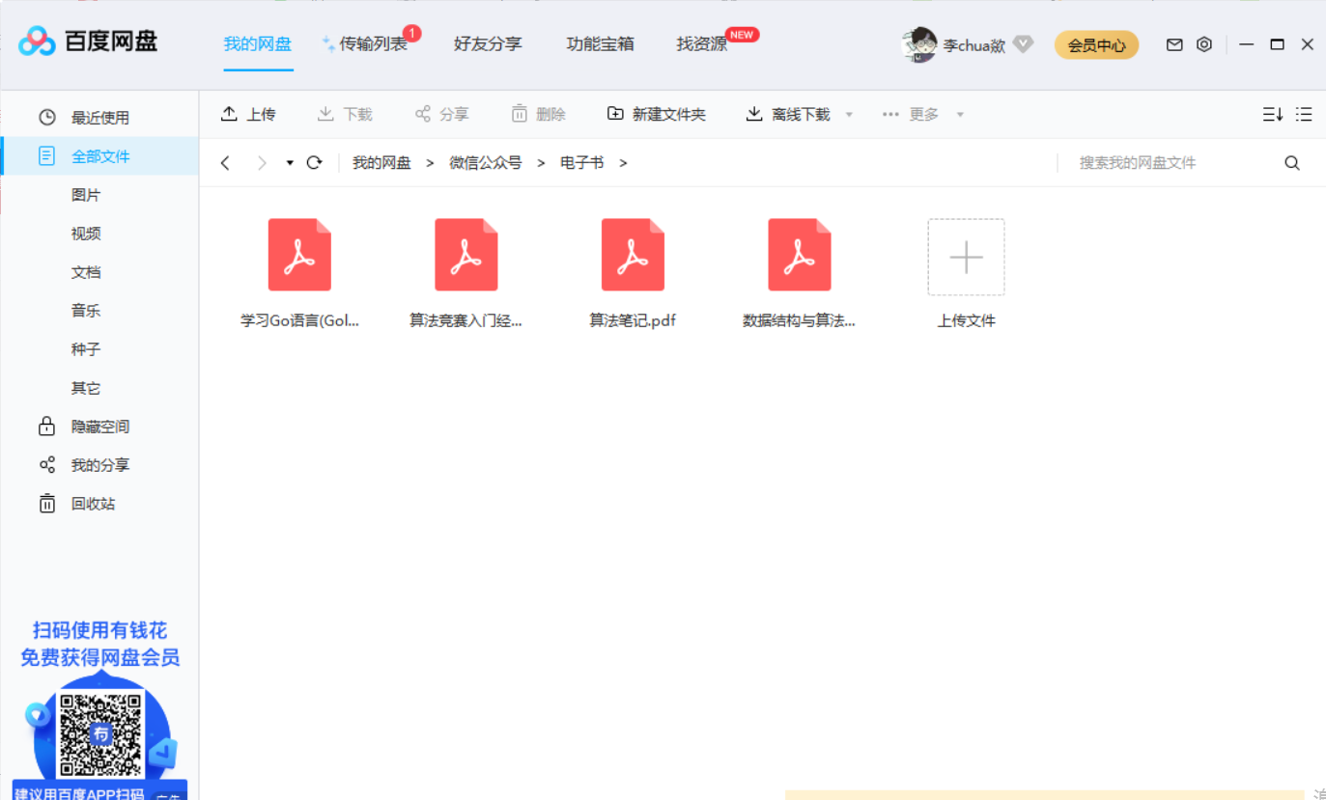The image size is (1326, 800).
Task: Click the 删除 (Delete) trash icon
Action: (518, 113)
